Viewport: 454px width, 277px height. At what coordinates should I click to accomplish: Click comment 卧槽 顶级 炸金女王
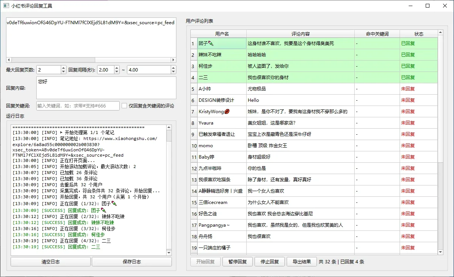click(301, 146)
